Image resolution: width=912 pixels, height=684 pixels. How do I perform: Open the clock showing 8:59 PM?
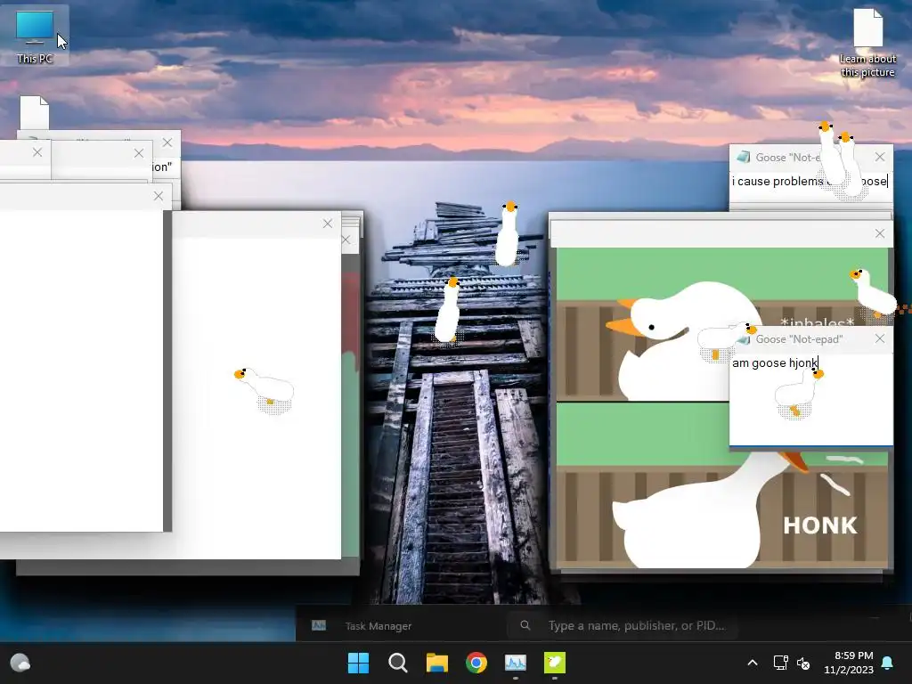coord(849,663)
